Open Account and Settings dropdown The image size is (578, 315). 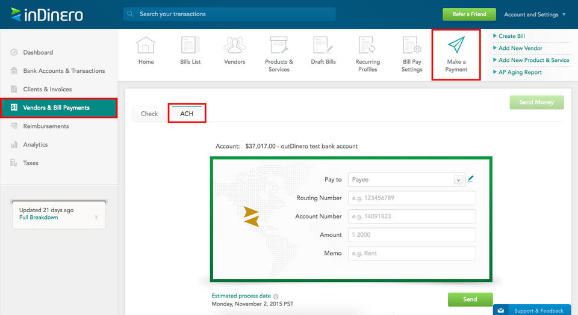tap(535, 14)
